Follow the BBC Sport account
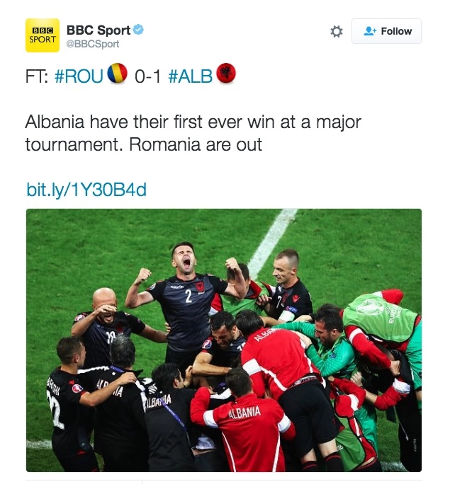The width and height of the screenshot is (450, 484). click(386, 31)
